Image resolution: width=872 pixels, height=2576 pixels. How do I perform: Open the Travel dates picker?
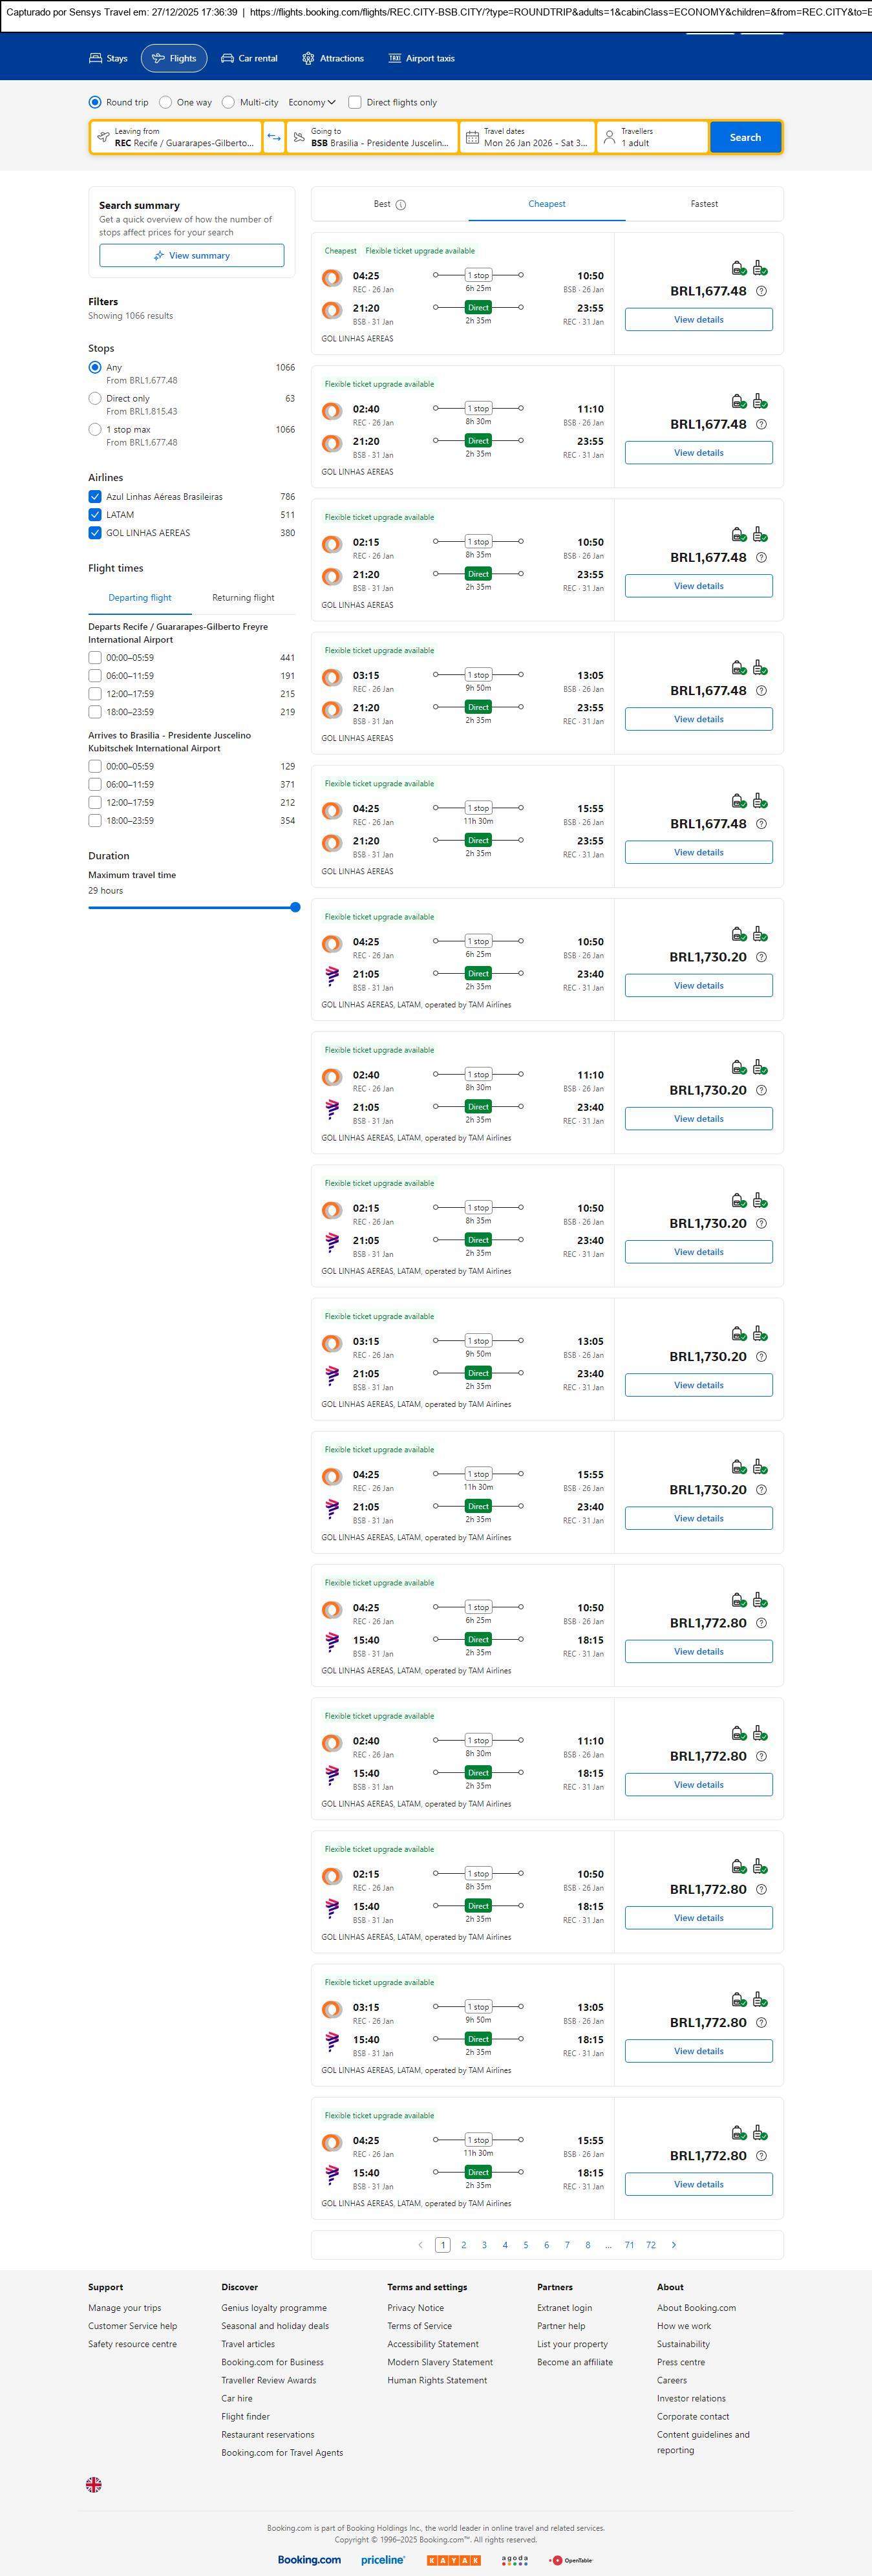(x=527, y=137)
